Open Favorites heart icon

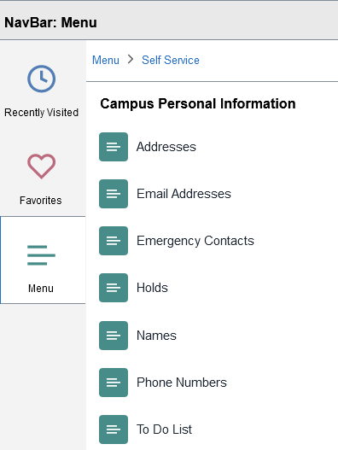click(41, 167)
